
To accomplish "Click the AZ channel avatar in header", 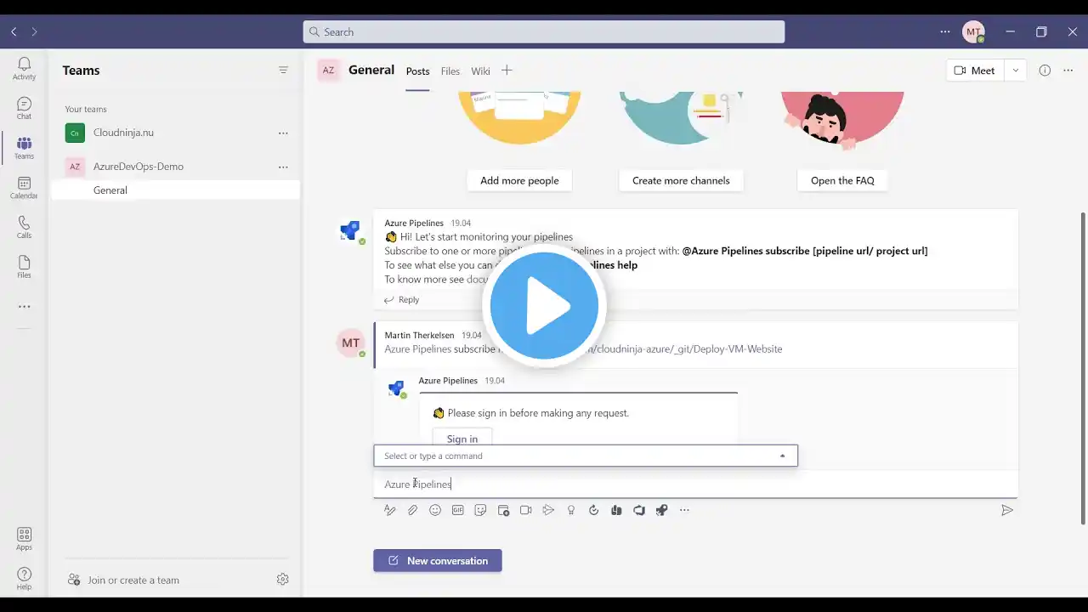I will pyautogui.click(x=328, y=71).
